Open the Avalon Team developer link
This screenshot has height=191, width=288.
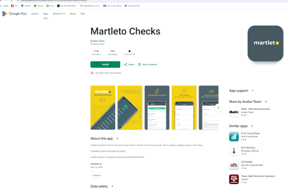[x=97, y=41]
